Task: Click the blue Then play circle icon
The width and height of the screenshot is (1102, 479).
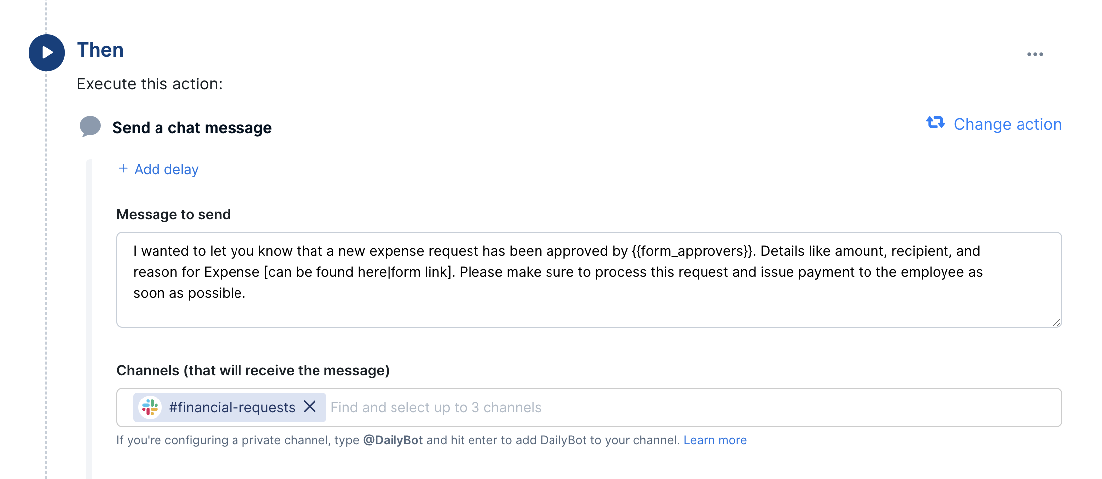Action: pos(47,53)
